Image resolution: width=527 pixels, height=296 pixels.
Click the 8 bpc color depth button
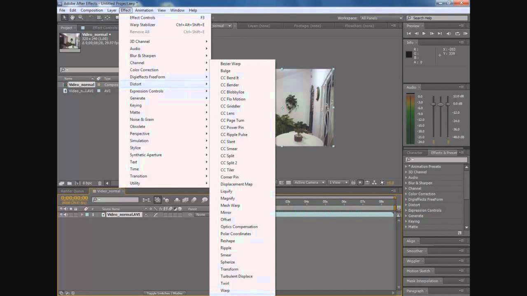87,183
